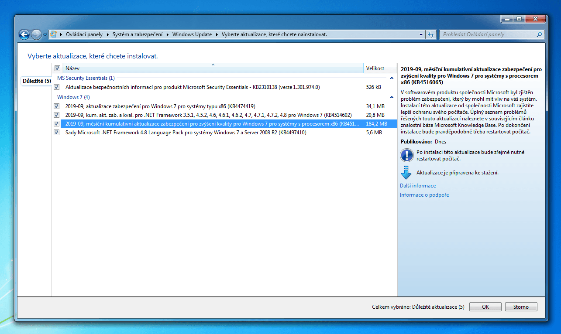Click the Publikováno: Dnes text
The width and height of the screenshot is (561, 334).
(423, 142)
